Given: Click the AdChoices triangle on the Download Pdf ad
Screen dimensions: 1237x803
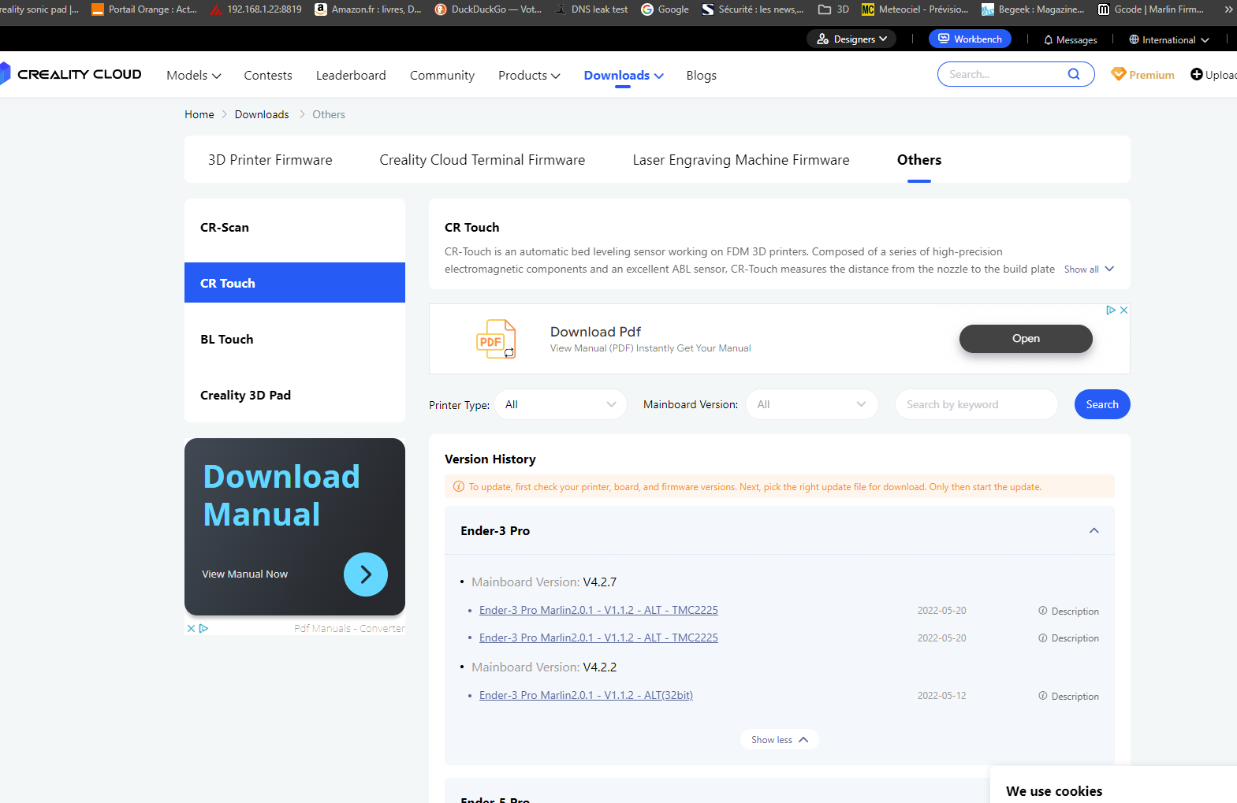Looking at the screenshot, I should tap(1111, 310).
